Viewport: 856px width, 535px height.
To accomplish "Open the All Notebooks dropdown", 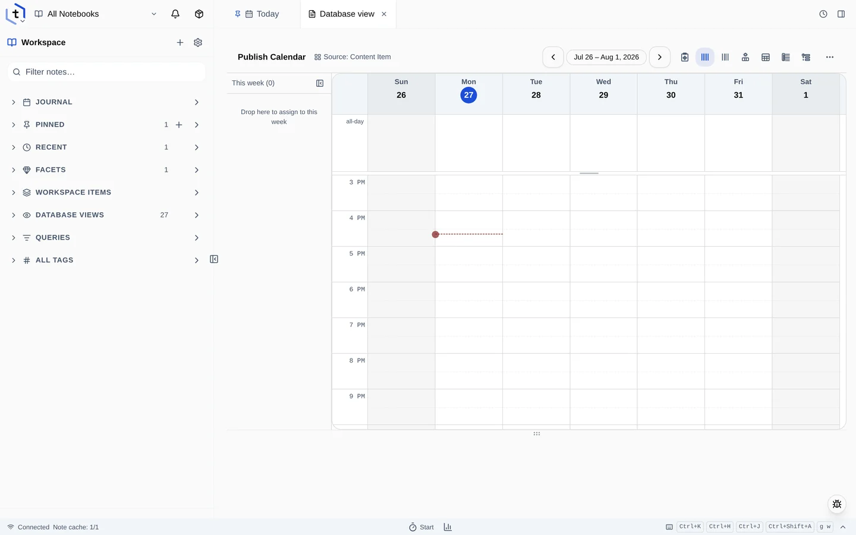I will [x=96, y=14].
